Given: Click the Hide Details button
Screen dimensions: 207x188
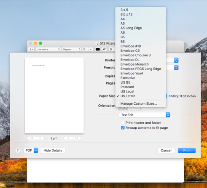Looking at the screenshot, I should tap(53, 151).
